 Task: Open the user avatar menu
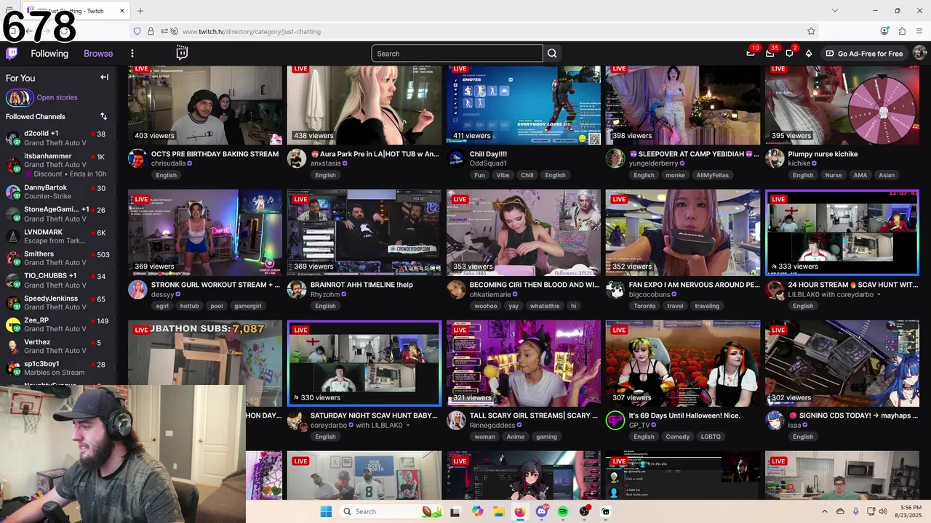click(x=919, y=53)
